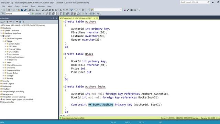Open the Edit menu

[3, 6]
